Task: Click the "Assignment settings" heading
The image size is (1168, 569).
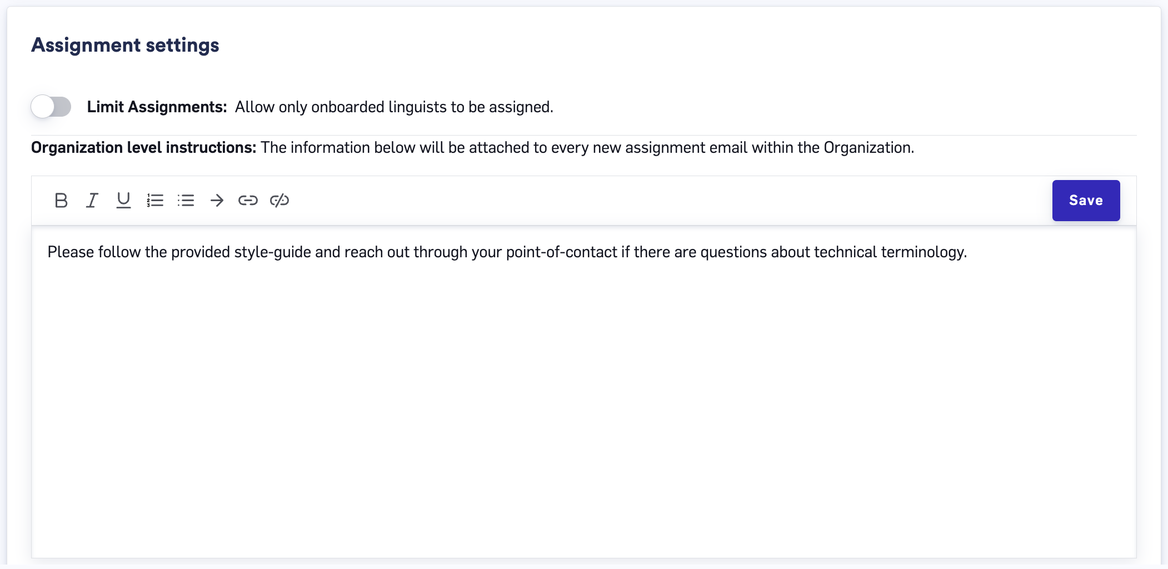Action: click(x=125, y=45)
